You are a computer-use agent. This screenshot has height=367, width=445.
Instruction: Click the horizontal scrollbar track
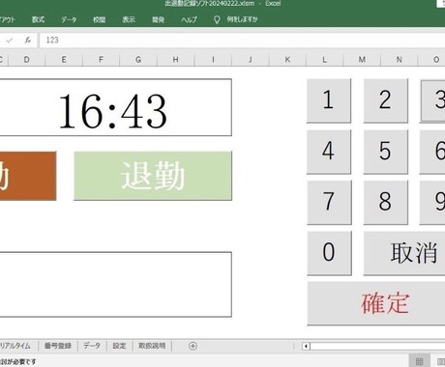(x=377, y=347)
